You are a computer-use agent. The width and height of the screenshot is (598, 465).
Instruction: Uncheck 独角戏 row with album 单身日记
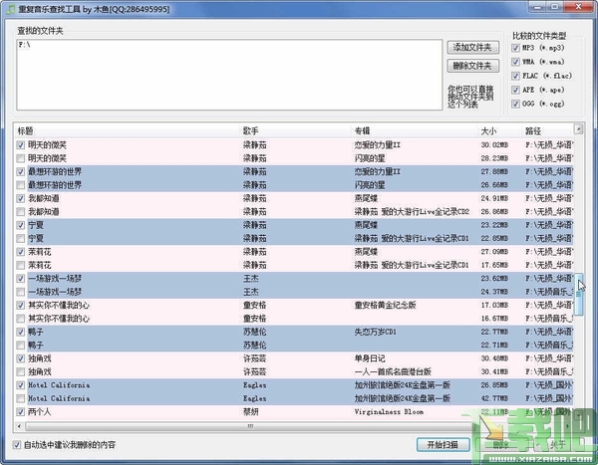(21, 358)
